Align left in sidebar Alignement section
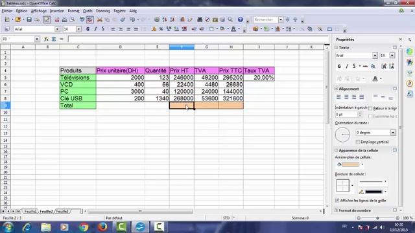 click(338, 97)
